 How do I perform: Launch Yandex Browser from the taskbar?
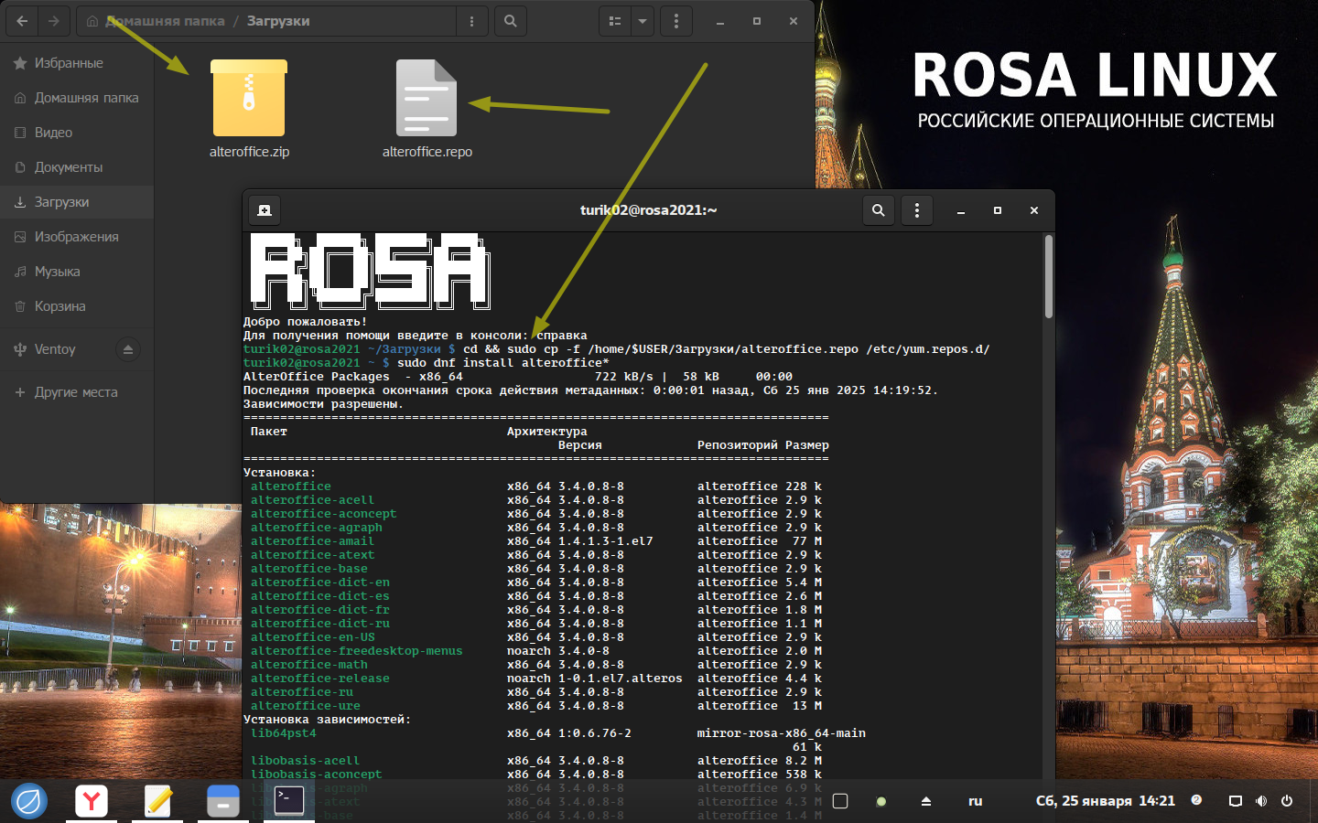[92, 801]
